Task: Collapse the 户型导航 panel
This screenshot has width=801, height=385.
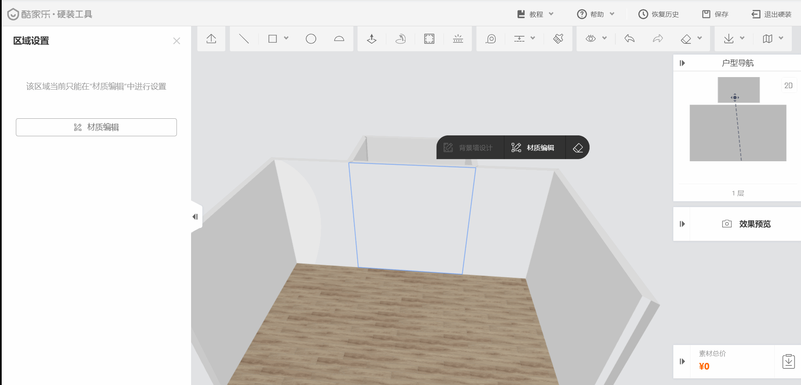Action: tap(682, 63)
